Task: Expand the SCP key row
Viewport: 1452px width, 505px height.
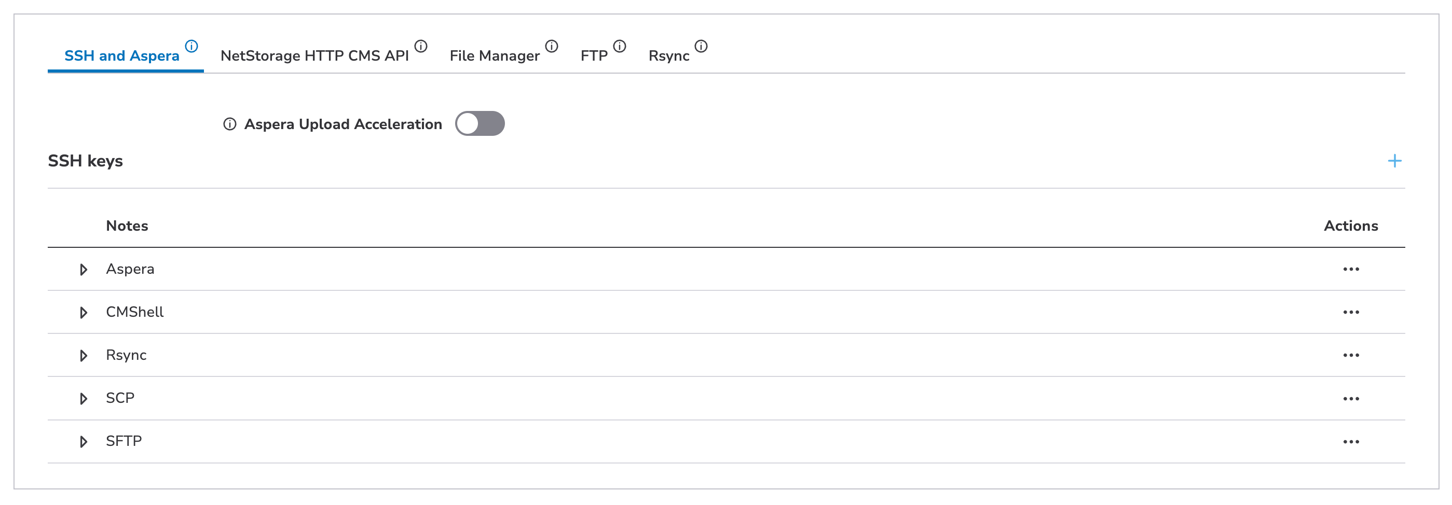Action: 84,399
